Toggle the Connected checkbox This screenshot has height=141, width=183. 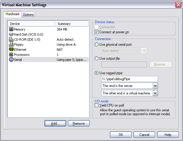(x=96, y=27)
